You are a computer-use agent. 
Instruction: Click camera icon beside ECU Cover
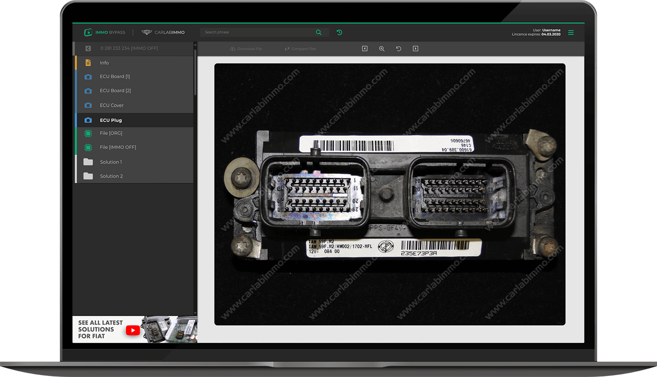(x=88, y=106)
